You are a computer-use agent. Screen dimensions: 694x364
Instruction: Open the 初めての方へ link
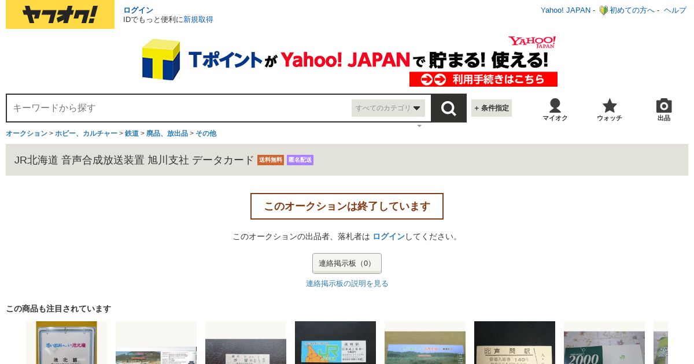coord(632,10)
